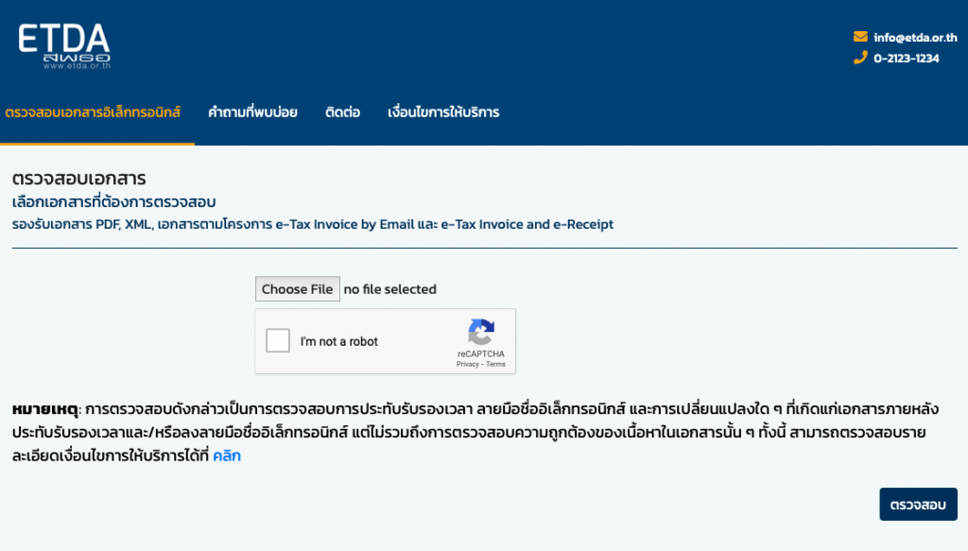
Task: Click the "I'm not a robot" label
Action: pyautogui.click(x=339, y=342)
